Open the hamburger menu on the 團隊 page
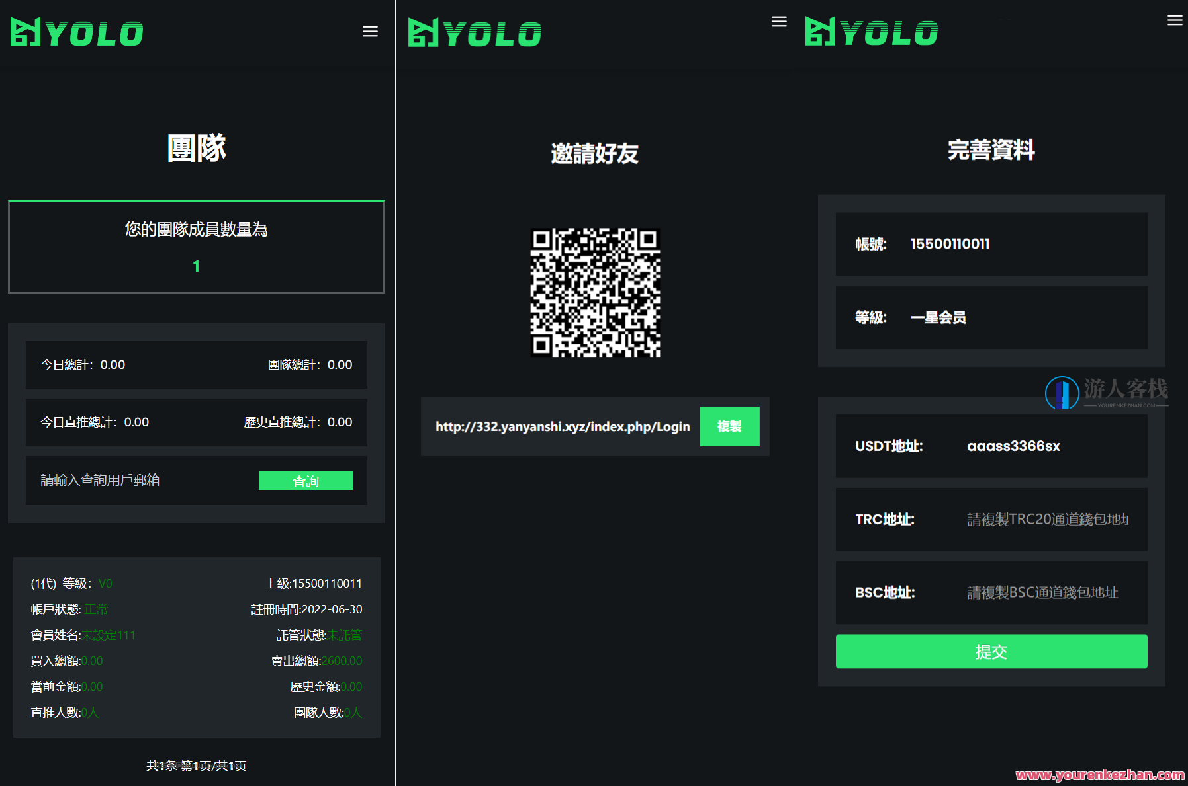 pos(370,31)
